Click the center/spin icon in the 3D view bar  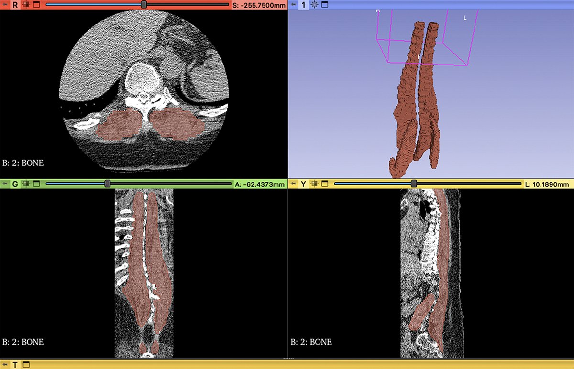(x=314, y=5)
